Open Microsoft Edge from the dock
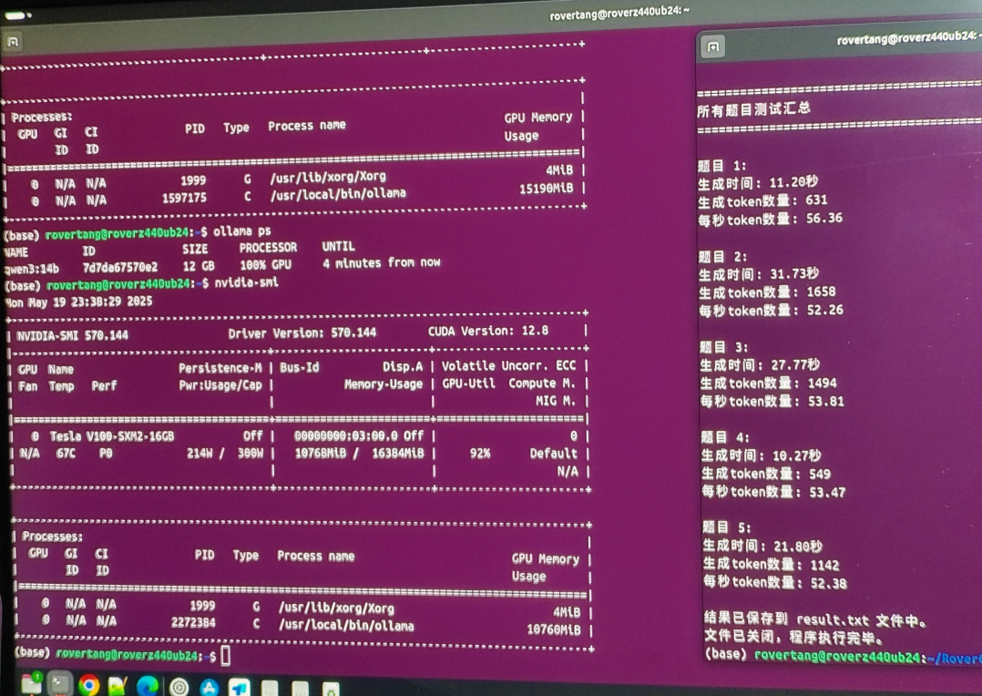 (147, 683)
